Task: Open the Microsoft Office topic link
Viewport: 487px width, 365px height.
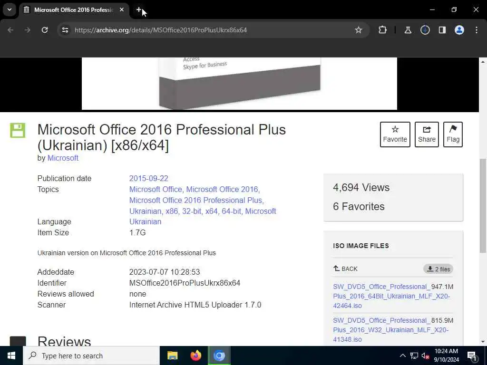Action: pyautogui.click(x=156, y=189)
